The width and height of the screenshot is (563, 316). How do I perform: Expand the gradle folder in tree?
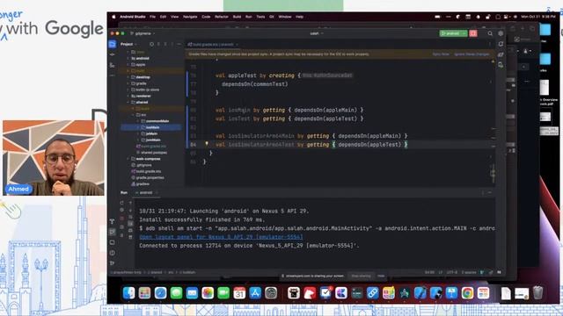[x=128, y=83]
